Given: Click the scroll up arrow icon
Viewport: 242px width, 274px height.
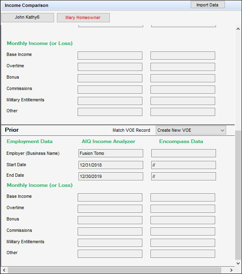Looking at the screenshot, I should coord(238,29).
